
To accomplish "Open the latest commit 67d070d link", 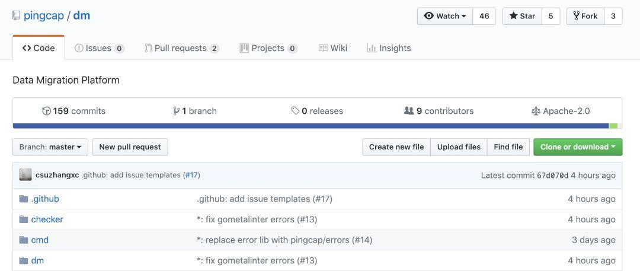I will 552,176.
